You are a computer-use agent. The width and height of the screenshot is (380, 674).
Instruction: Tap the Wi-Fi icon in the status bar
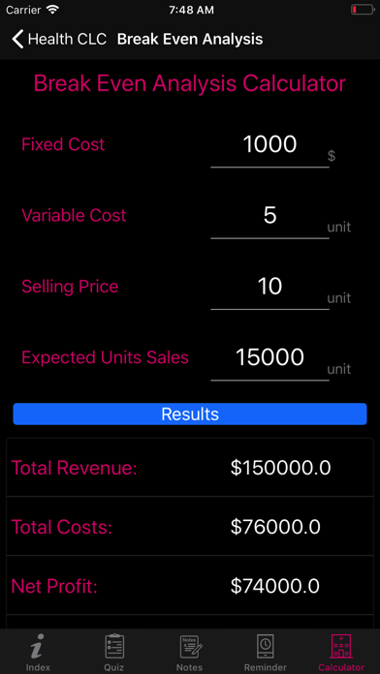[53, 10]
